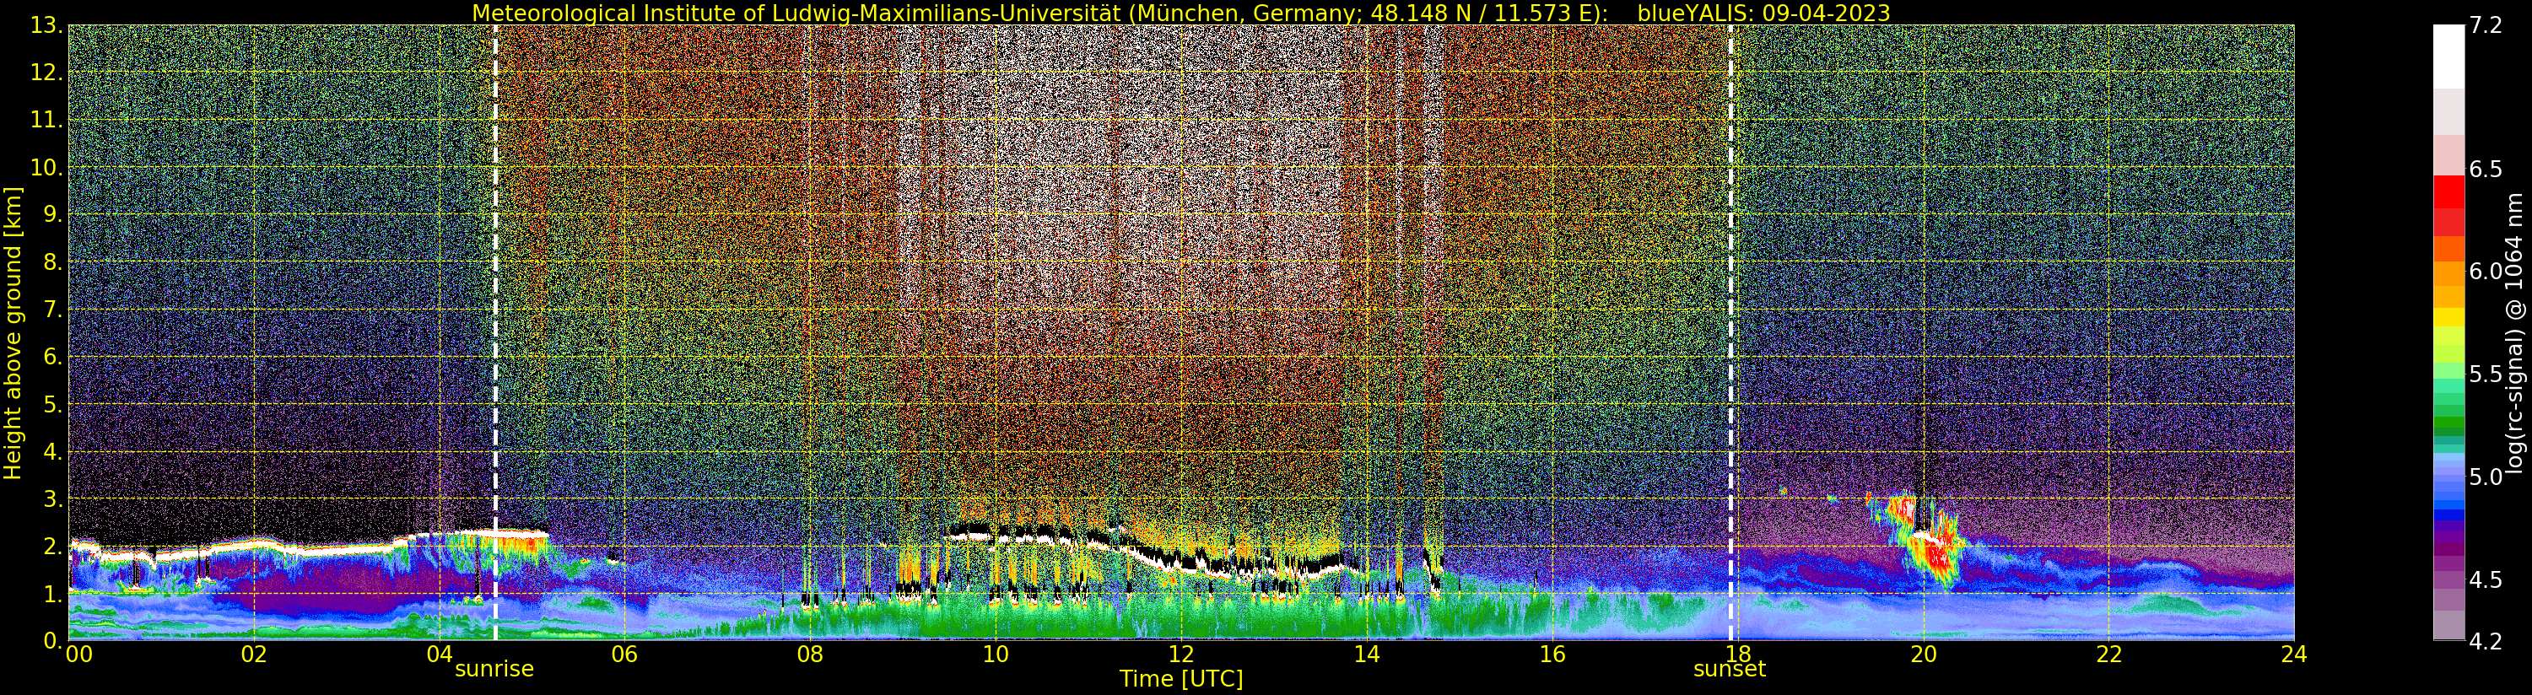Click the time tick label '12'
This screenshot has width=2532, height=695.
pyautogui.click(x=1180, y=655)
